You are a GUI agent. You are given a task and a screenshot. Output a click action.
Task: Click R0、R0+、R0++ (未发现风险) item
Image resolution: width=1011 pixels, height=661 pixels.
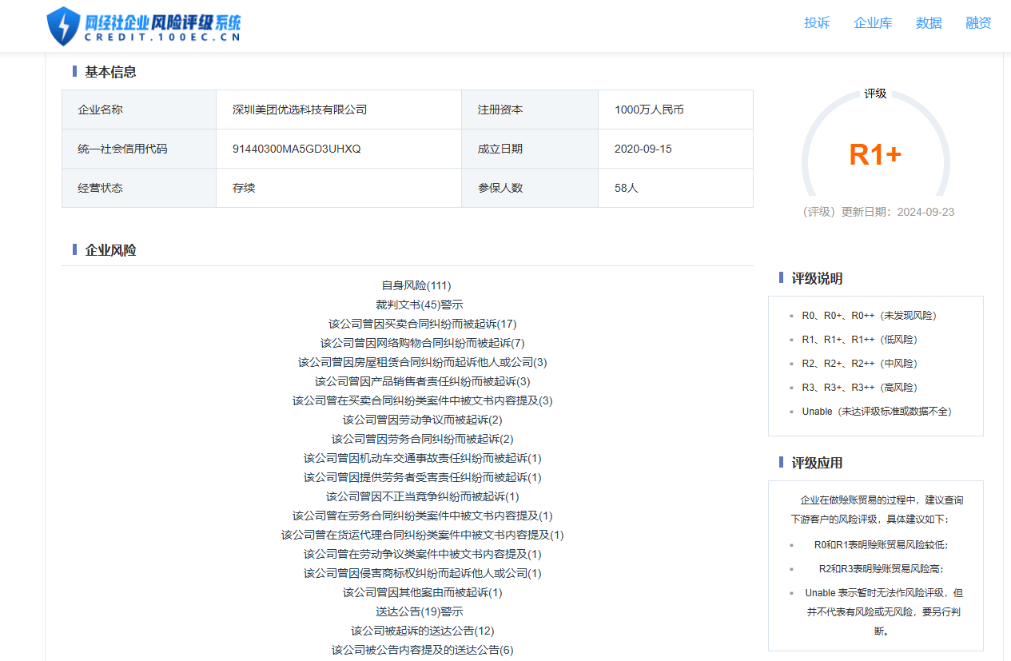(x=869, y=316)
